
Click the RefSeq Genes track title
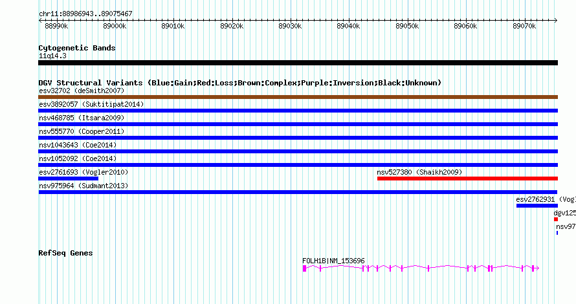65,253
